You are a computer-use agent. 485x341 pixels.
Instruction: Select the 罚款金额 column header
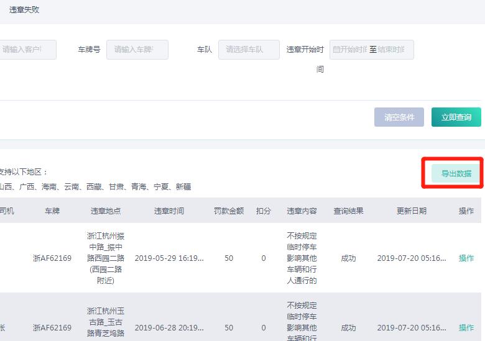229,211
